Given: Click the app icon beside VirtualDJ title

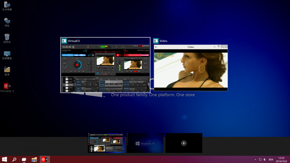Looking at the screenshot, I should point(64,41).
